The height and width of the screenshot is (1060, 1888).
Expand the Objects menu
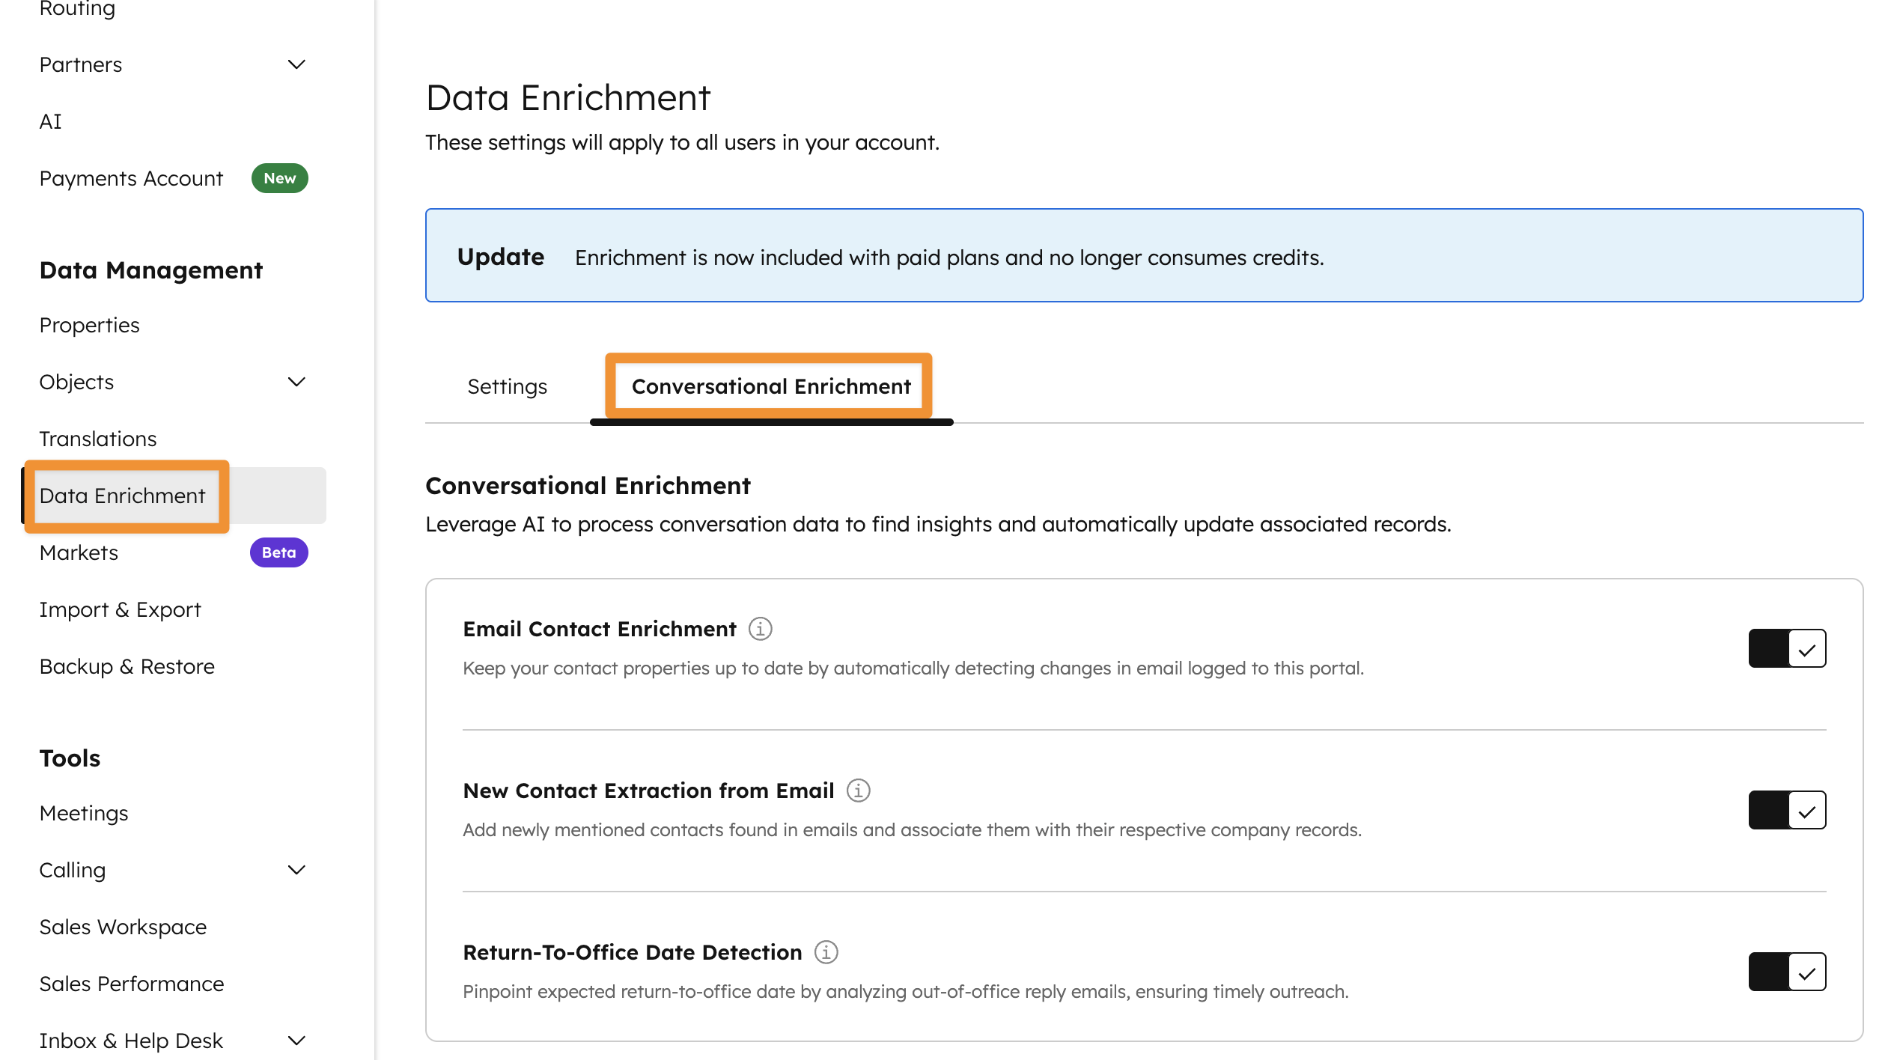296,382
